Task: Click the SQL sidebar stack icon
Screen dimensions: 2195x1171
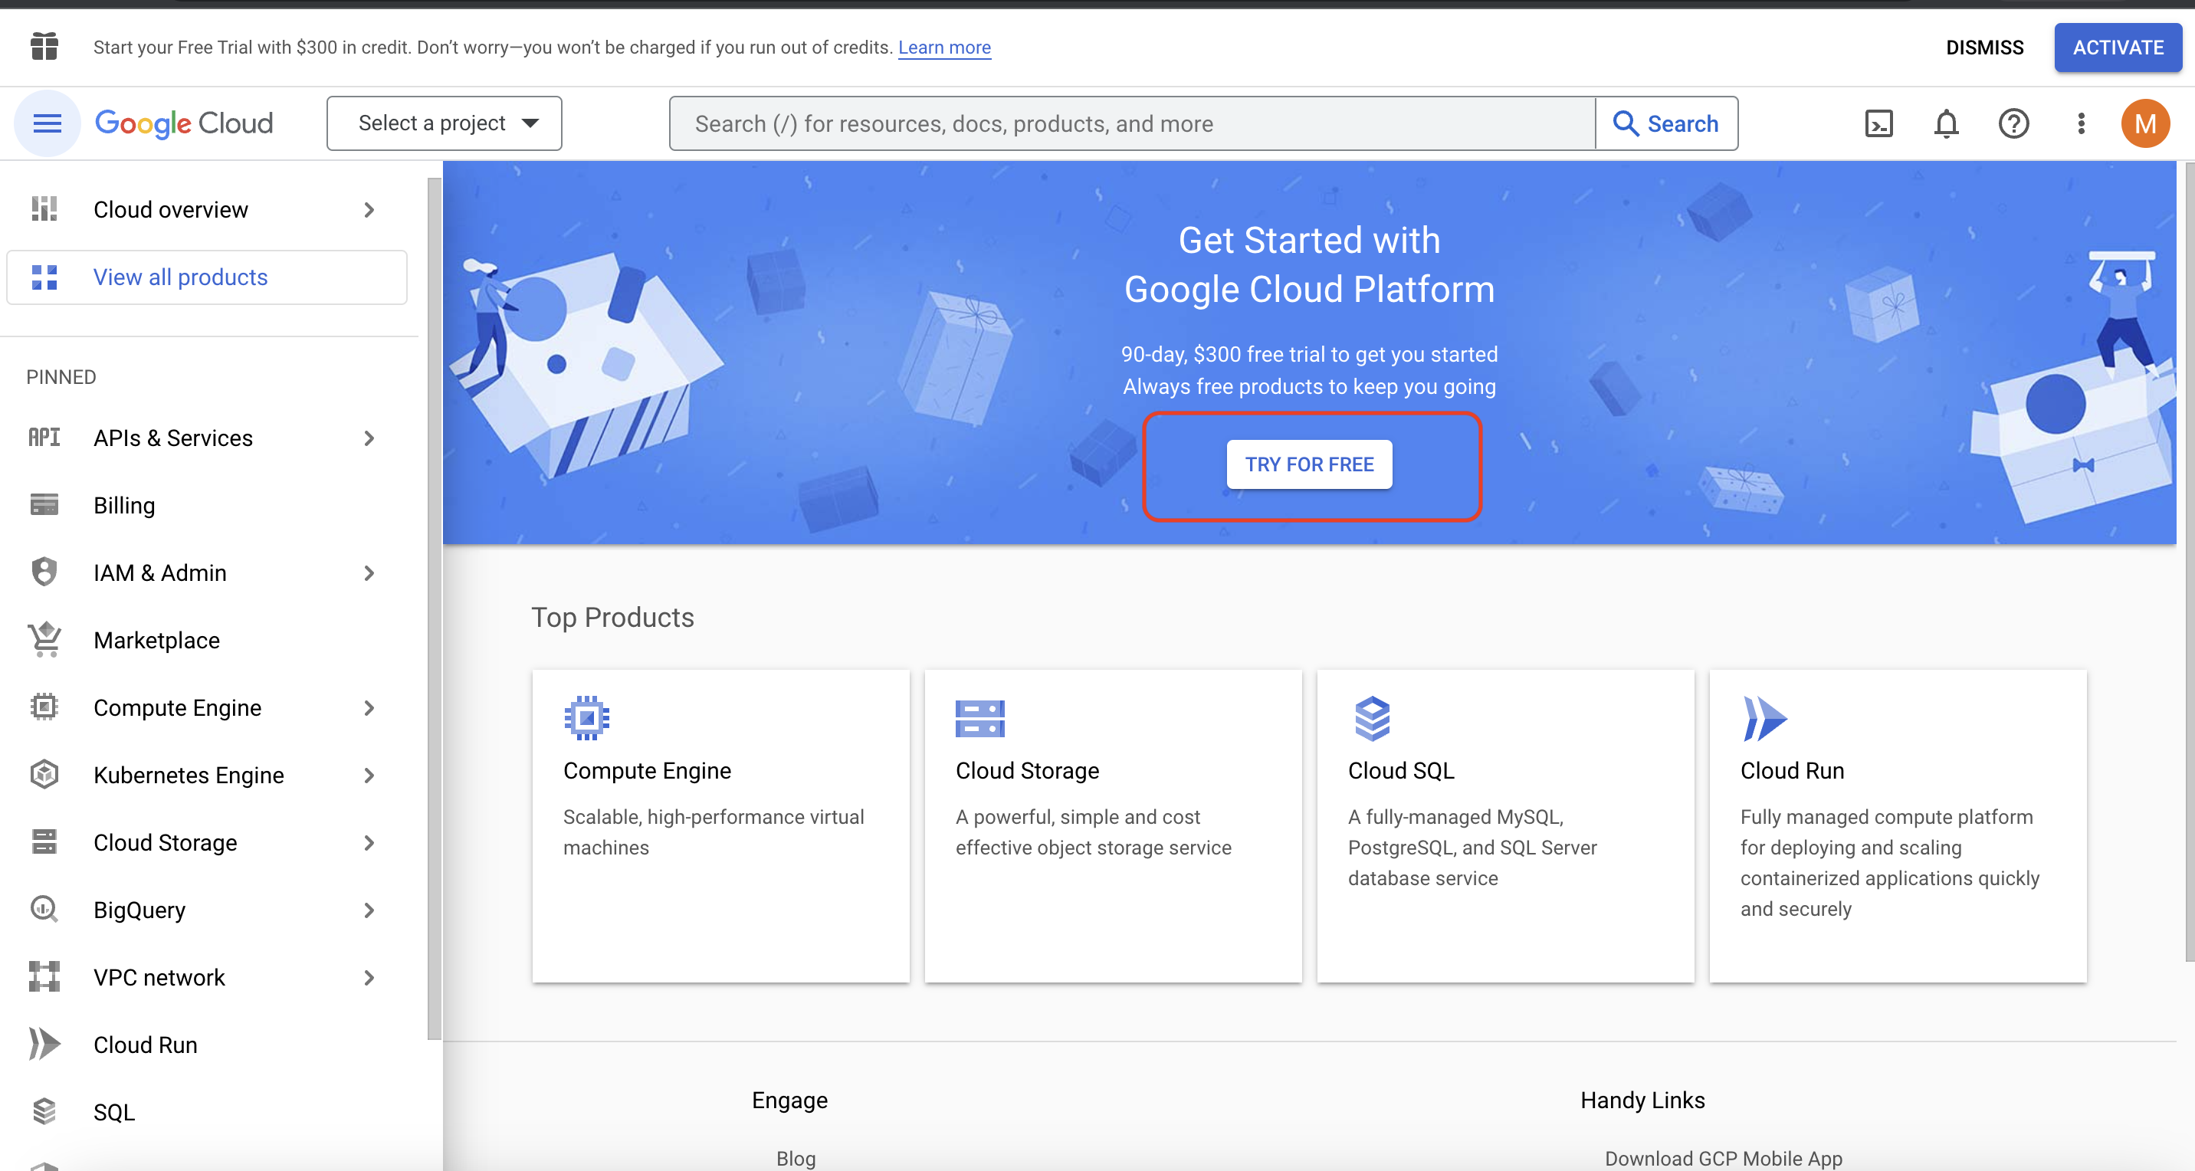Action: tap(44, 1111)
